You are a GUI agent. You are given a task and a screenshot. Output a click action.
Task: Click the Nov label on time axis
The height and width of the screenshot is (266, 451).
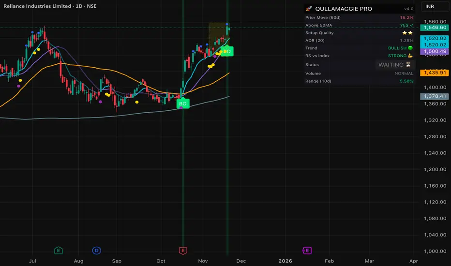tap(203, 261)
